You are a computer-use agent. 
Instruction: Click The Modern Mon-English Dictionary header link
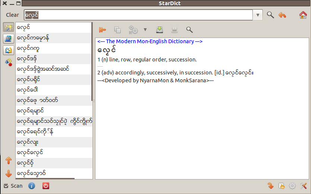pyautogui.click(x=150, y=41)
